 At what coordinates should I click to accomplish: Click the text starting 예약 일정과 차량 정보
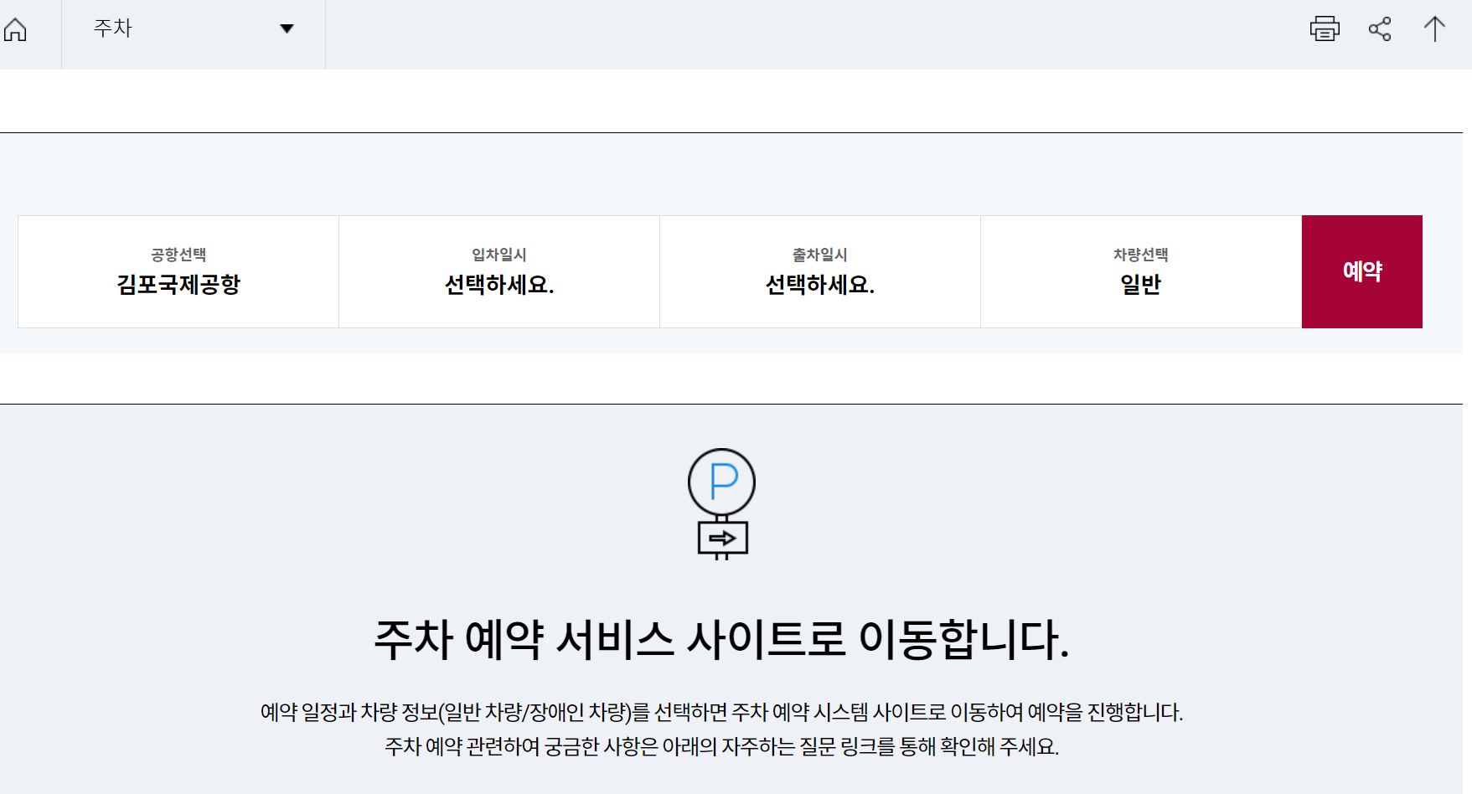coord(721,712)
